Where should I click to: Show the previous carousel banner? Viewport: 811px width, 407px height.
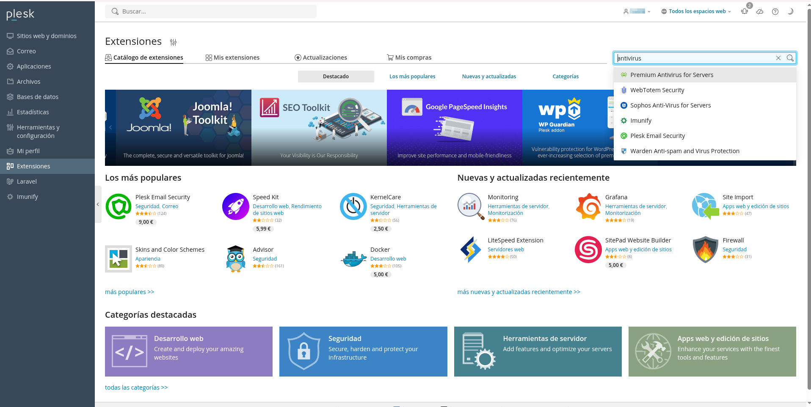click(x=110, y=127)
